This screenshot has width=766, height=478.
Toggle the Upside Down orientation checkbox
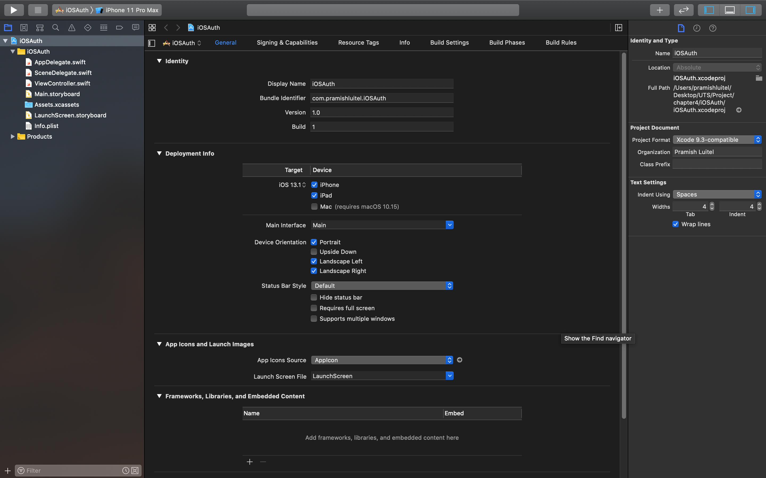coord(314,252)
